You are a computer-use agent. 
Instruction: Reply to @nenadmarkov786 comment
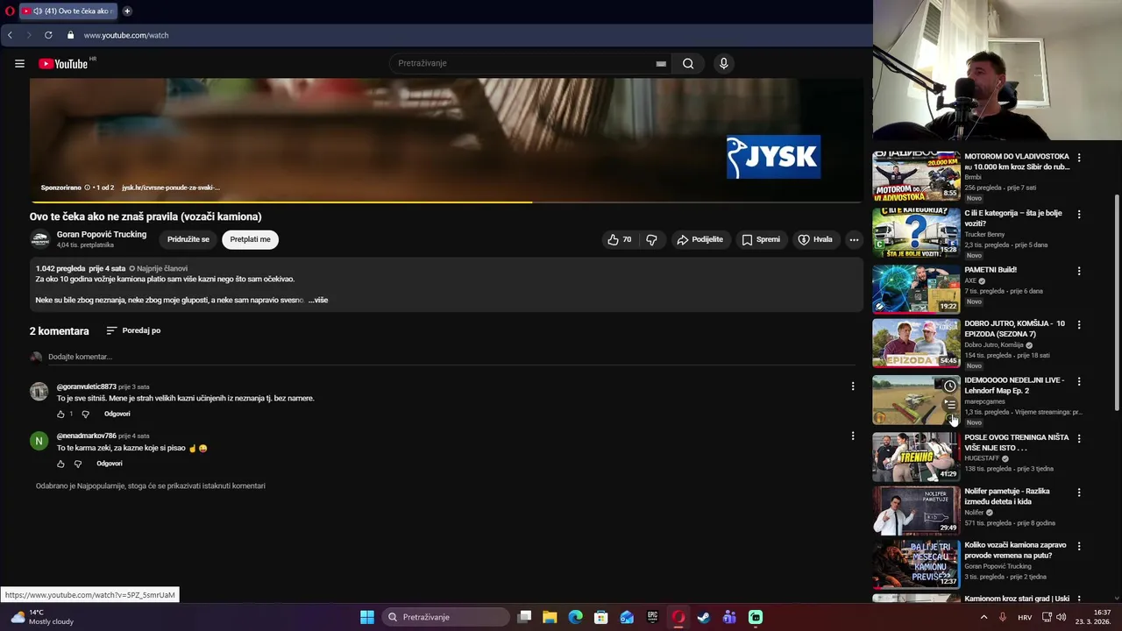[x=110, y=464]
